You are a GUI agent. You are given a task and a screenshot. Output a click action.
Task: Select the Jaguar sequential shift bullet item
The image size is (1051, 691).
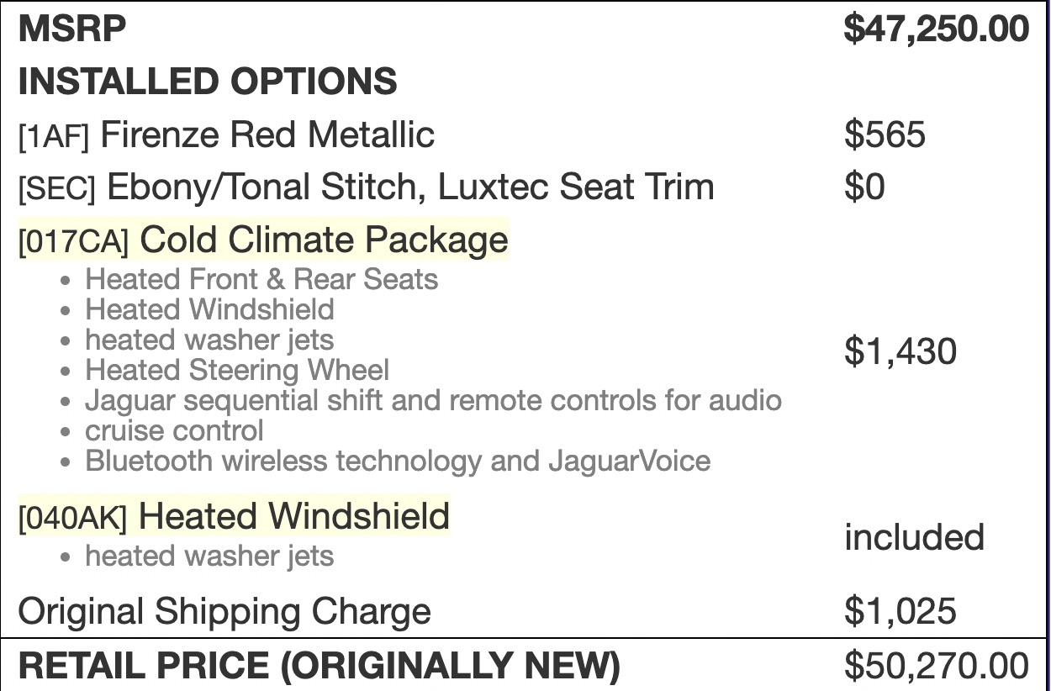point(433,400)
